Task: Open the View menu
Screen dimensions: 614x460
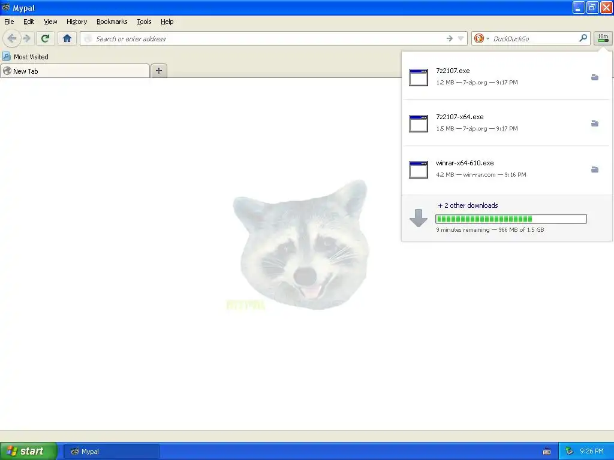Action: click(50, 22)
